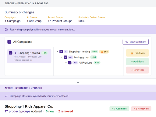The width and height of the screenshot is (156, 117).
Task: Click the checkmark icon in synced banner
Action: tap(6, 96)
